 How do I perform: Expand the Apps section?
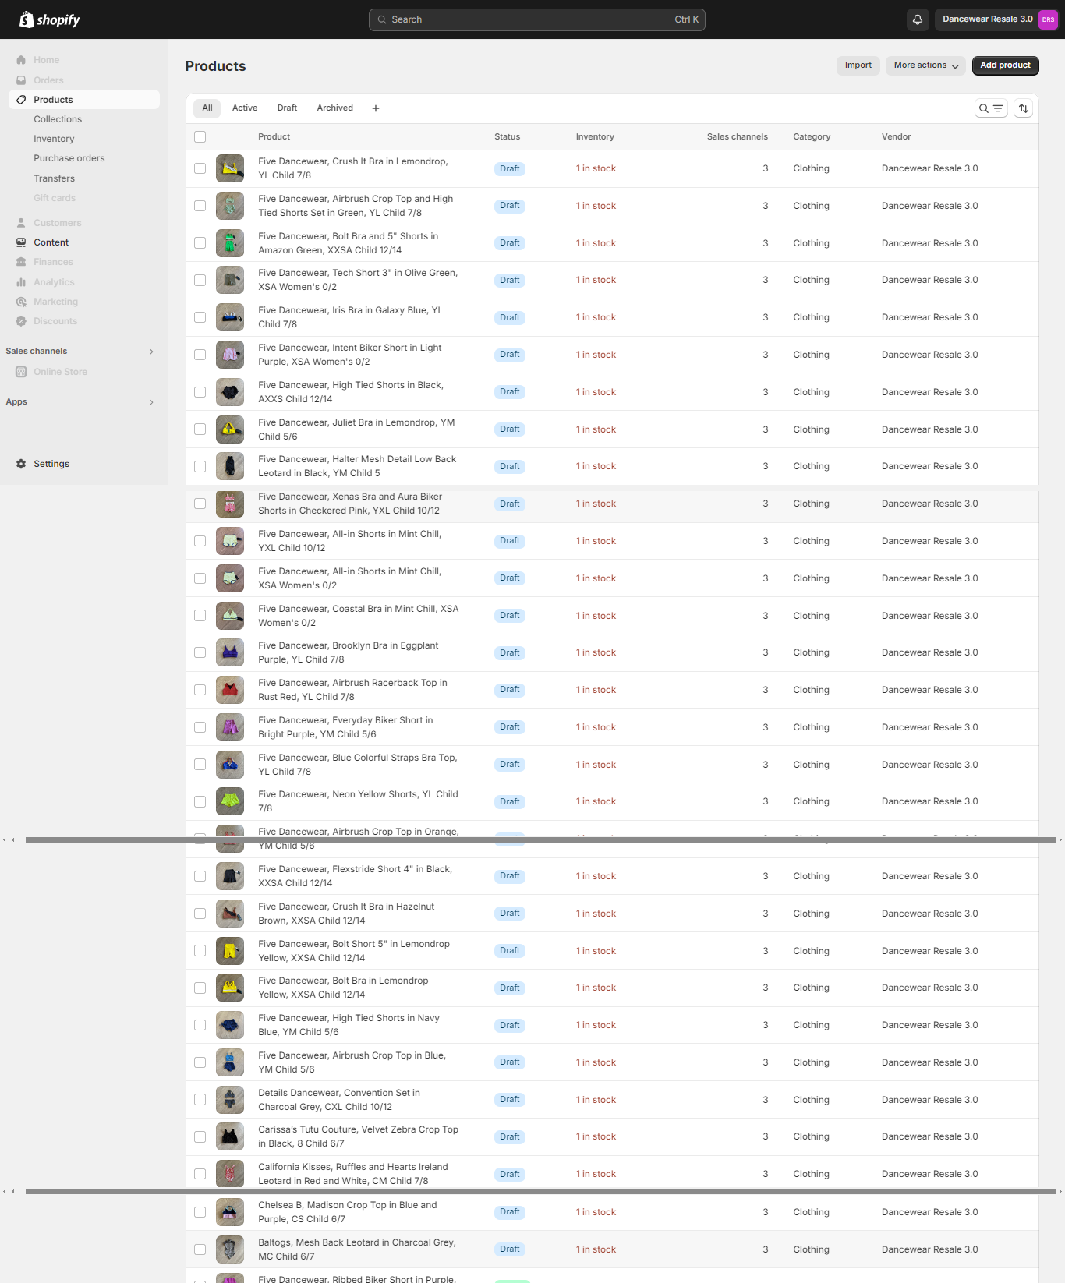pyautogui.click(x=151, y=402)
